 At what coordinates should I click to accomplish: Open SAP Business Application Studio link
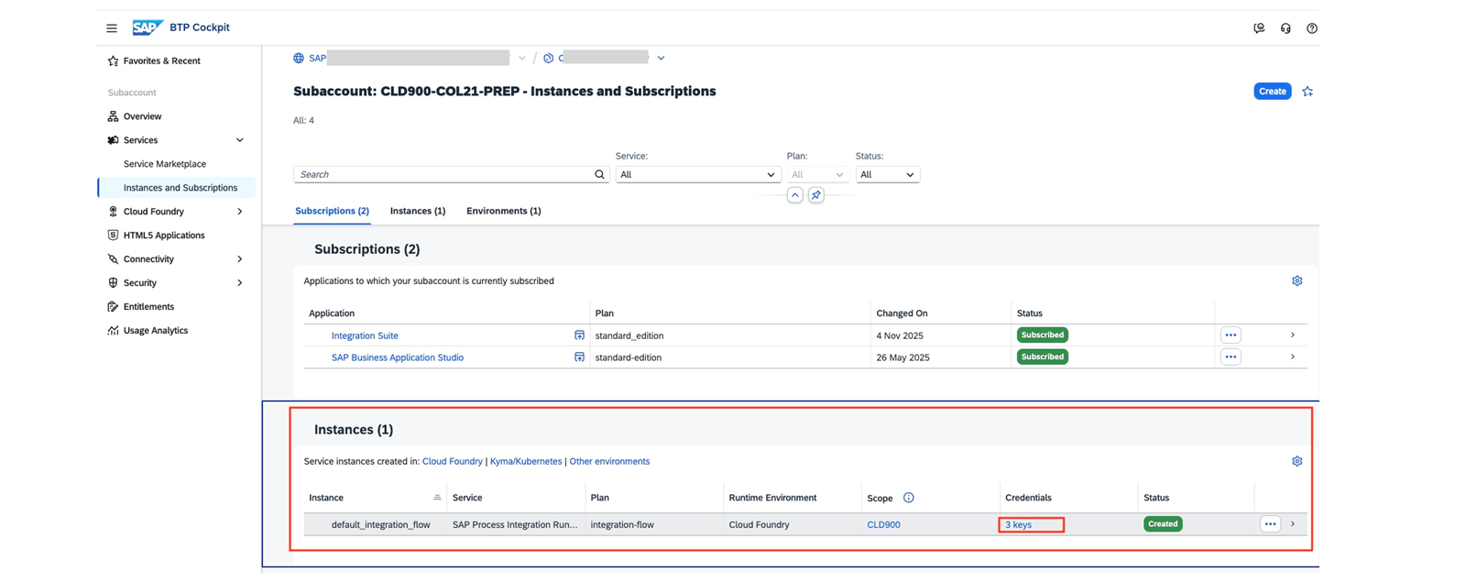(398, 357)
